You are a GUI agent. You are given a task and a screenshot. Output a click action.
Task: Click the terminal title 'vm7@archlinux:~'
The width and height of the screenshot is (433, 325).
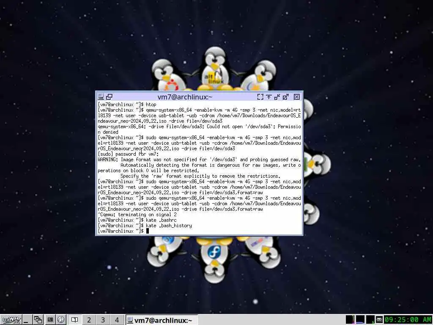[185, 97]
